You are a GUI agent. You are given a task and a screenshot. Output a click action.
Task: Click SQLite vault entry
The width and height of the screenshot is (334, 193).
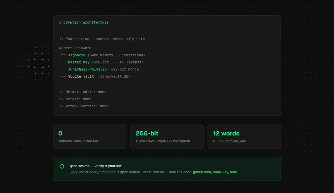pos(81,76)
